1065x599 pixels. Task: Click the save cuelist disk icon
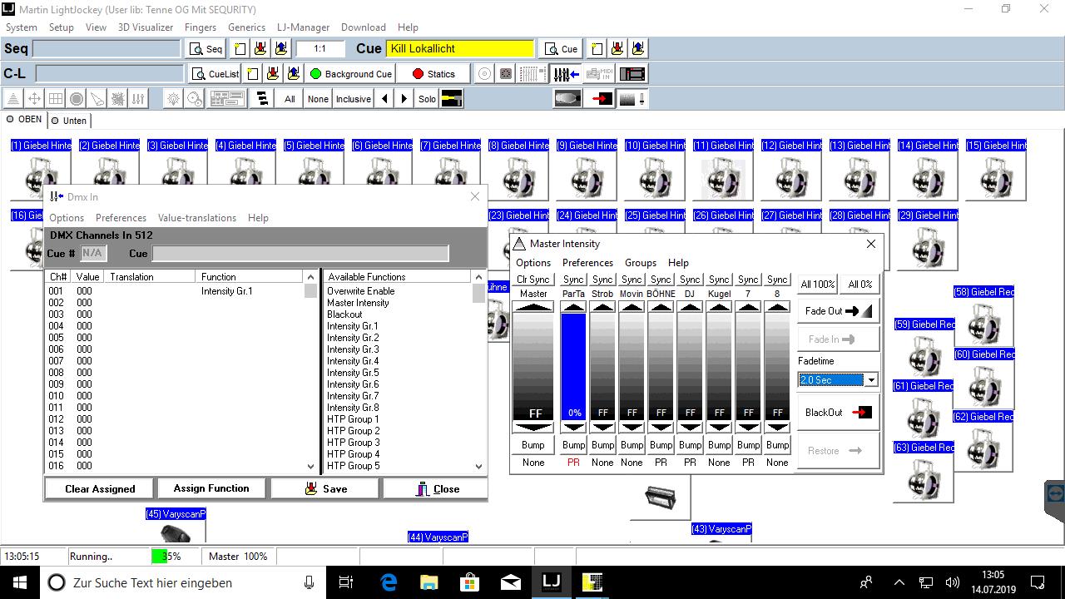(272, 74)
